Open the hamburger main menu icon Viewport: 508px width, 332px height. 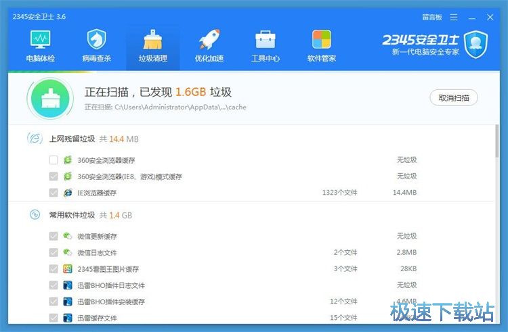(454, 17)
